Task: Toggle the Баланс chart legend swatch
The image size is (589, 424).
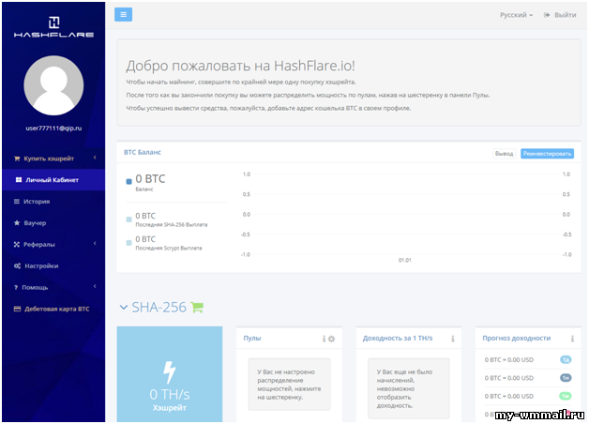Action: (128, 181)
